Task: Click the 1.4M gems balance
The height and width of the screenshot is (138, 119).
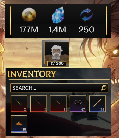Action: click(x=57, y=29)
